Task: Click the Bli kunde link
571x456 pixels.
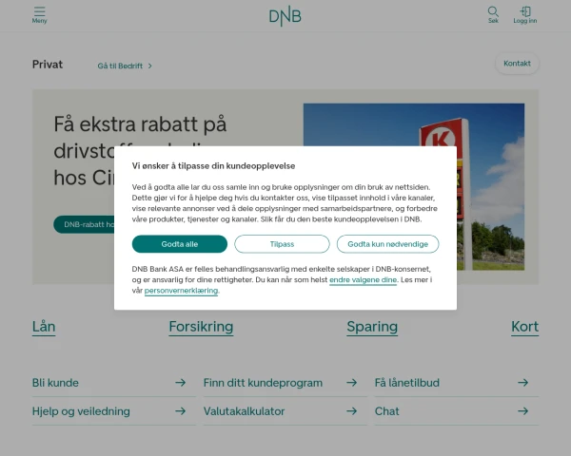Action: [55, 383]
